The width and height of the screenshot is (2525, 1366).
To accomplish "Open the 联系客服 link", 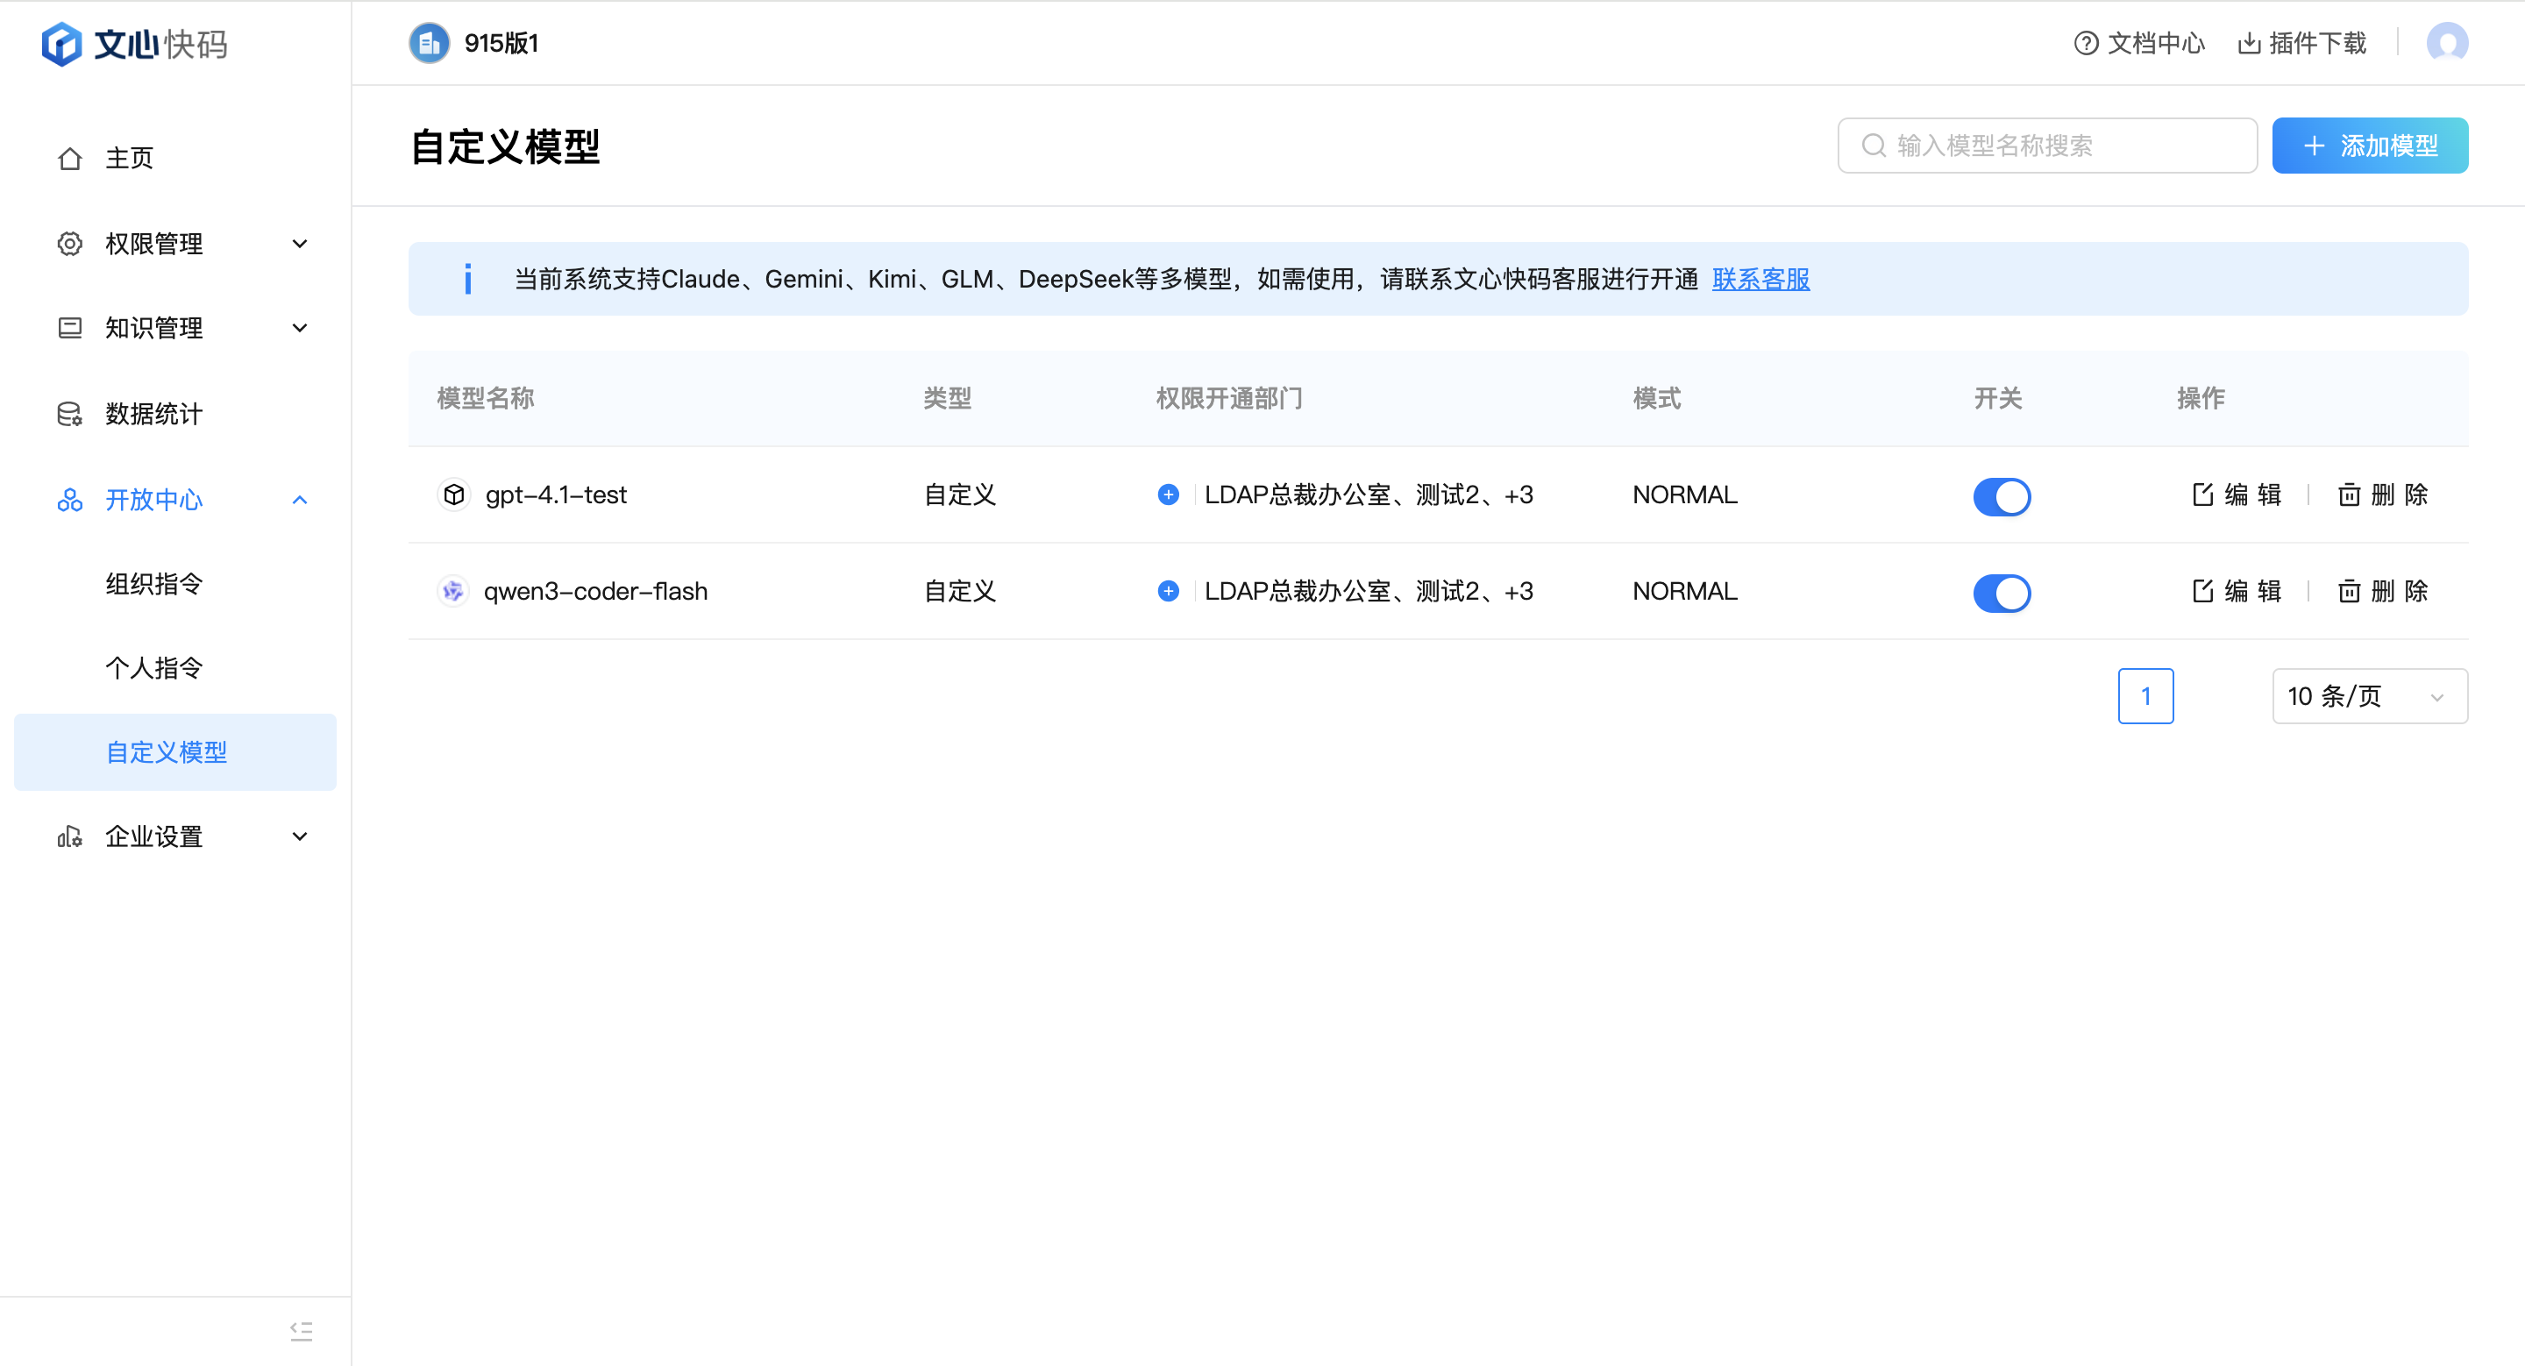I will click(x=1760, y=280).
